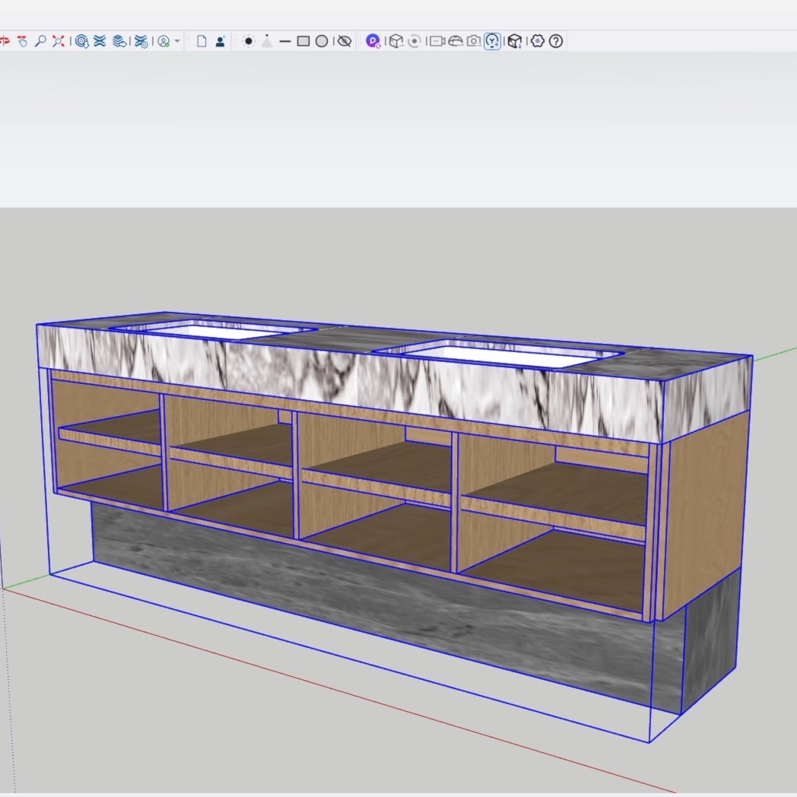This screenshot has width=797, height=797.
Task: Activate the Zoom magnifier tool
Action: [40, 41]
